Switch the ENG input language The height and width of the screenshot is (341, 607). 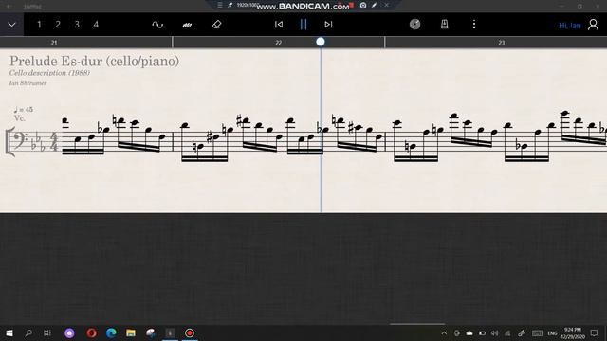tap(552, 333)
